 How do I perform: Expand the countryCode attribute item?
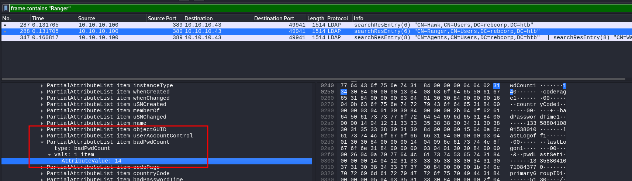pos(42,174)
